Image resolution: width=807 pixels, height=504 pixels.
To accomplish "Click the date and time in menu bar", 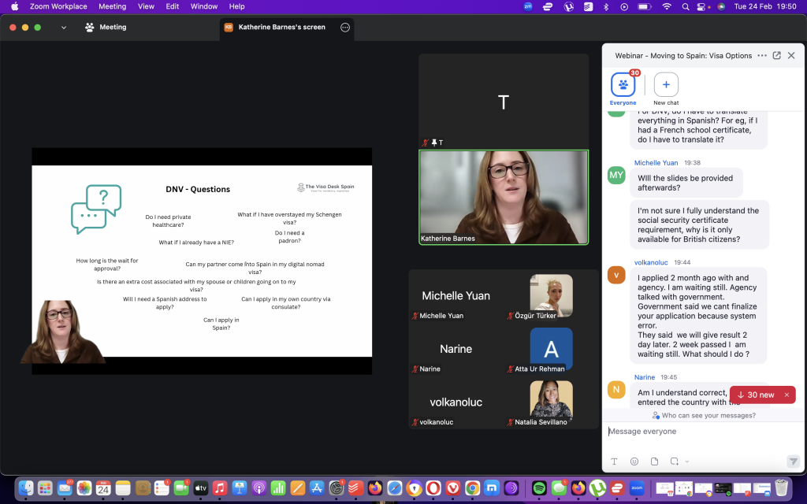I will 764,6.
